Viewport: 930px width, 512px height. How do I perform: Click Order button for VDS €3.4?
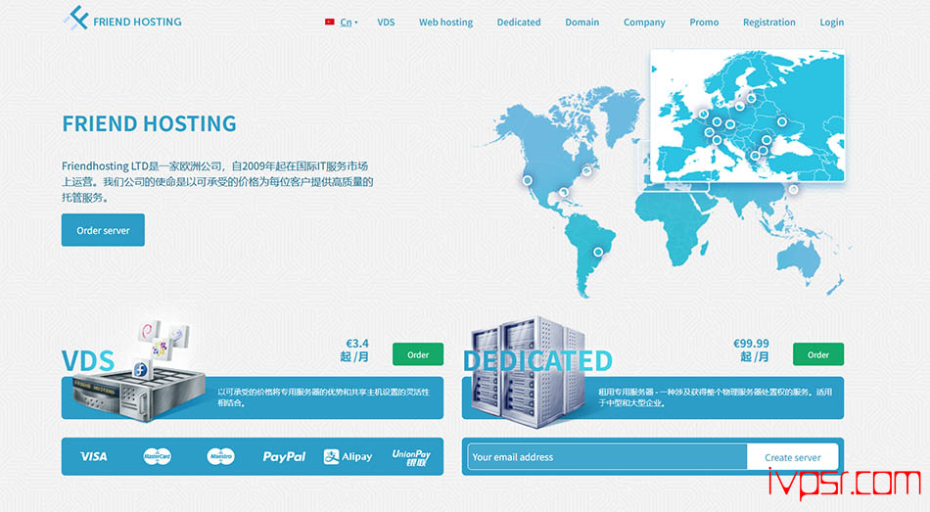pos(418,354)
